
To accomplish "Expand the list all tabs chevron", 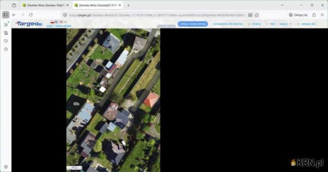I will point(282,5).
